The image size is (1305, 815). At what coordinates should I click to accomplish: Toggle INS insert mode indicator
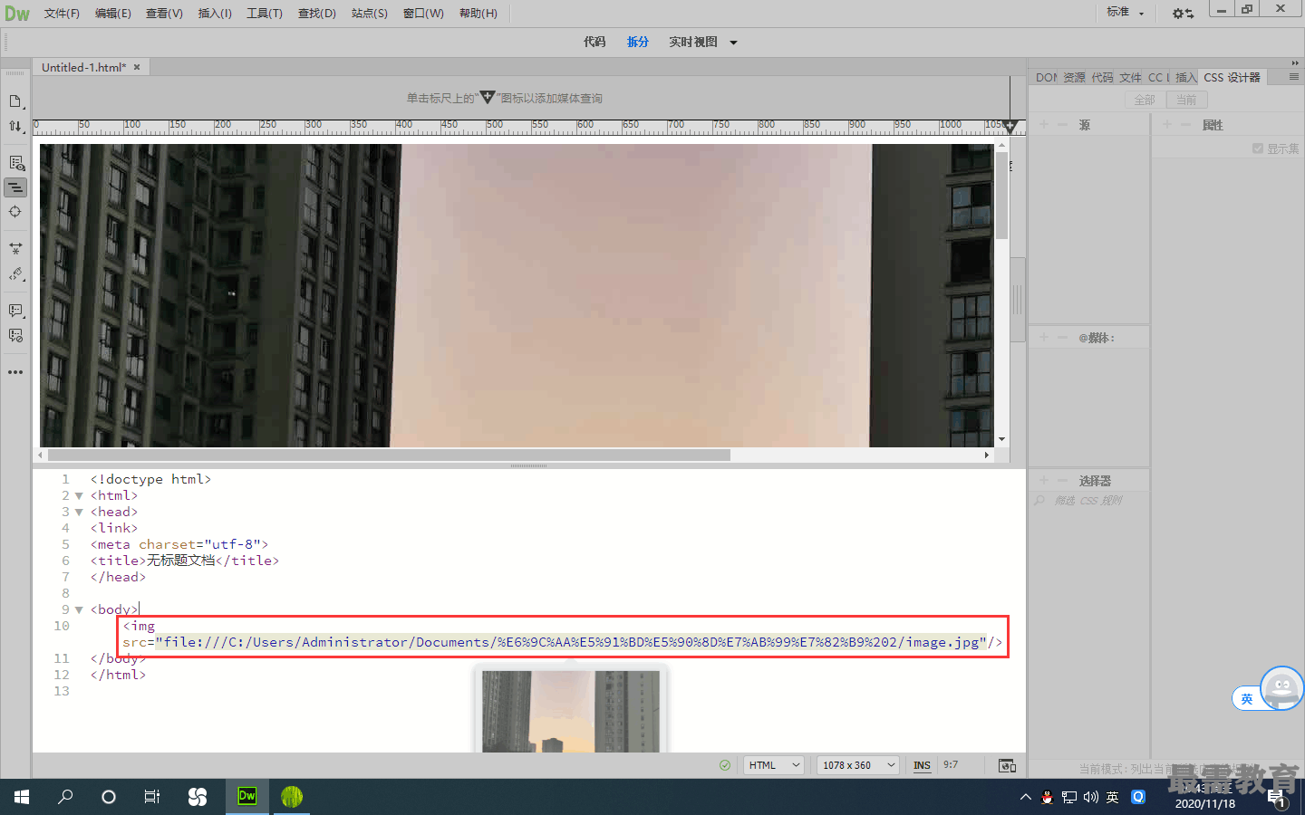click(922, 765)
